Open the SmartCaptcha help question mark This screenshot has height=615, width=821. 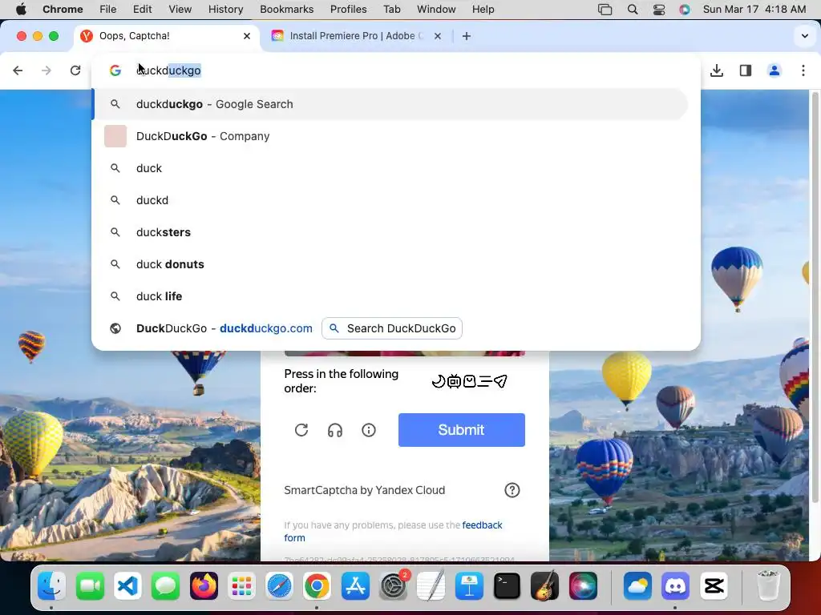(x=512, y=490)
